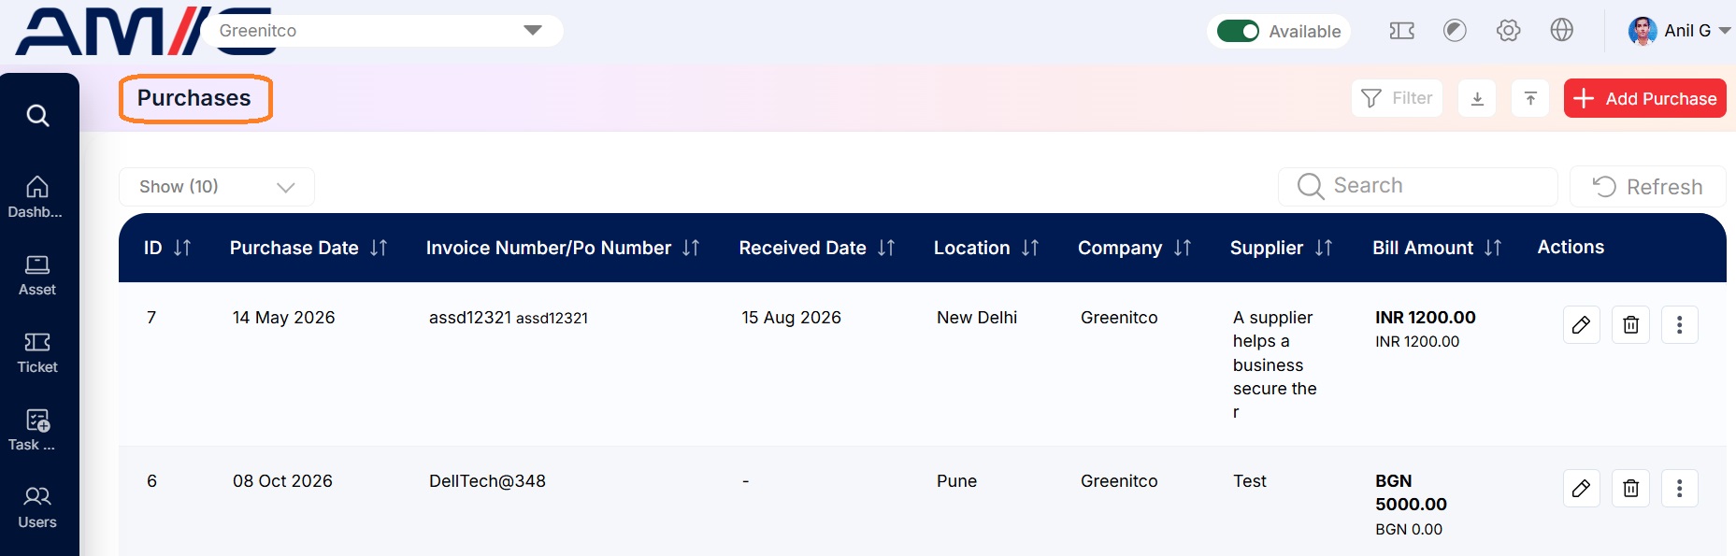Open the Users section in sidebar

(37, 508)
